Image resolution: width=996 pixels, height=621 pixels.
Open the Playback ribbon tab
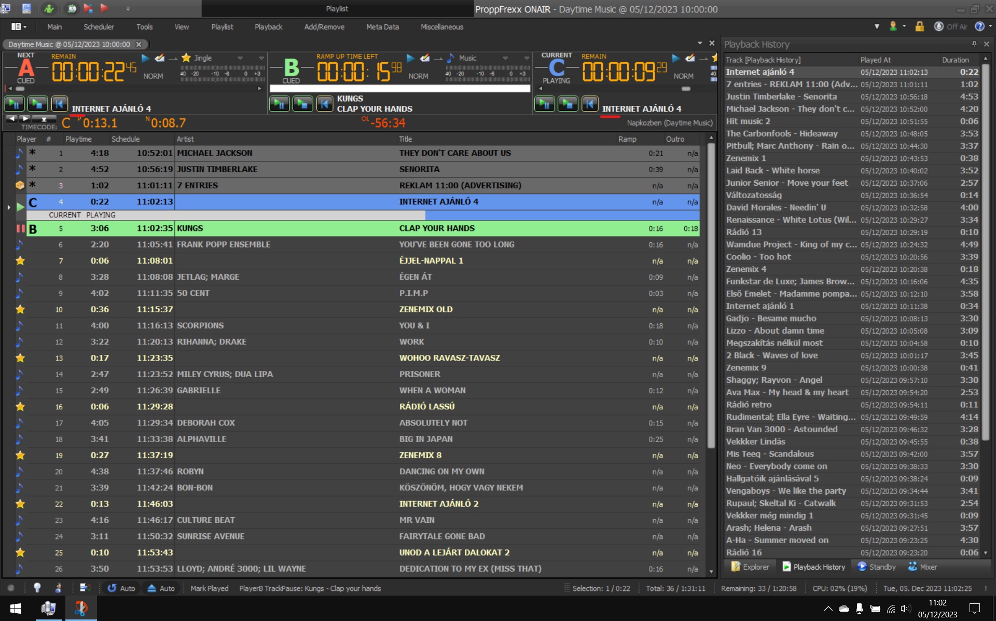[x=268, y=27]
